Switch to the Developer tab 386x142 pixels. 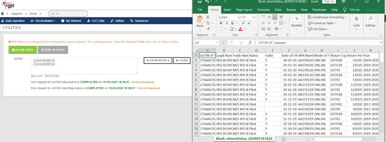coord(319,10)
